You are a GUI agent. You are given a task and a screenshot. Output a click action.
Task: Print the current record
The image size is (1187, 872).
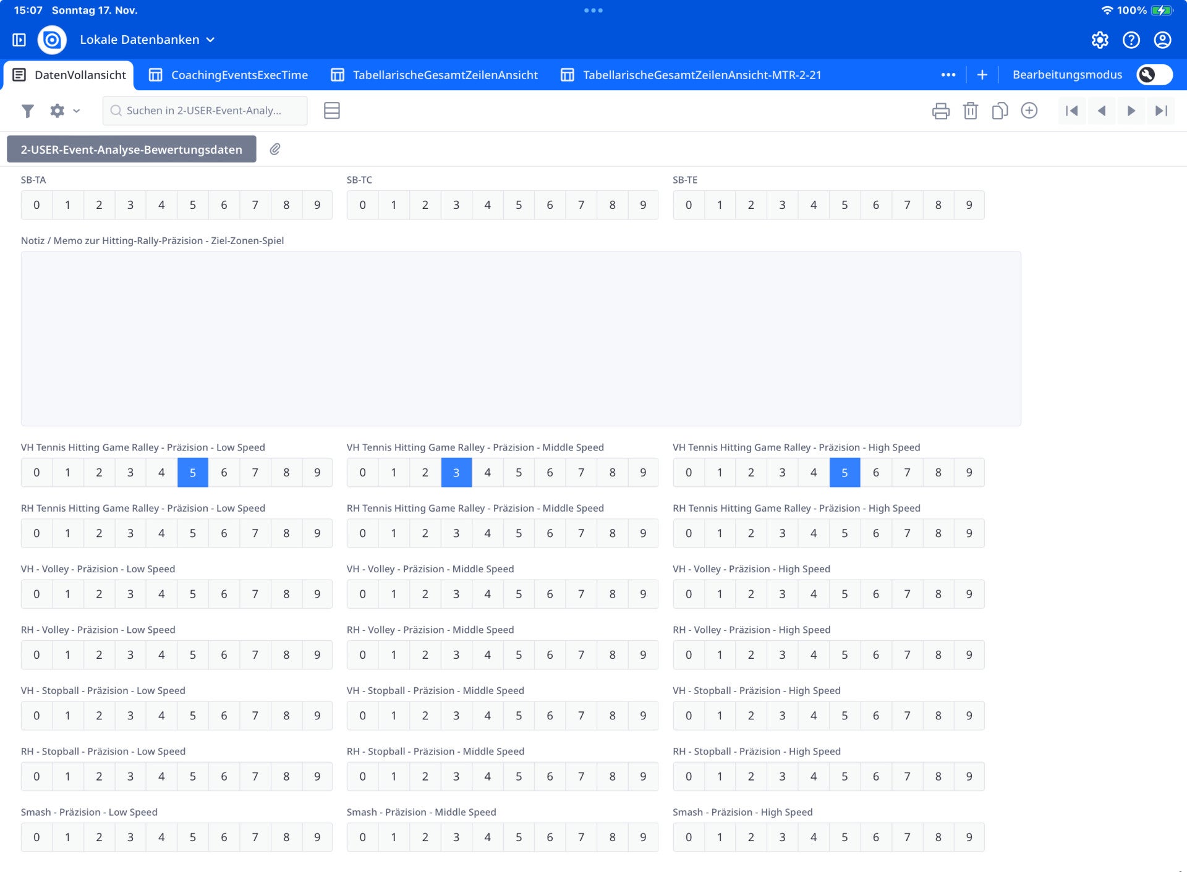pyautogui.click(x=940, y=111)
